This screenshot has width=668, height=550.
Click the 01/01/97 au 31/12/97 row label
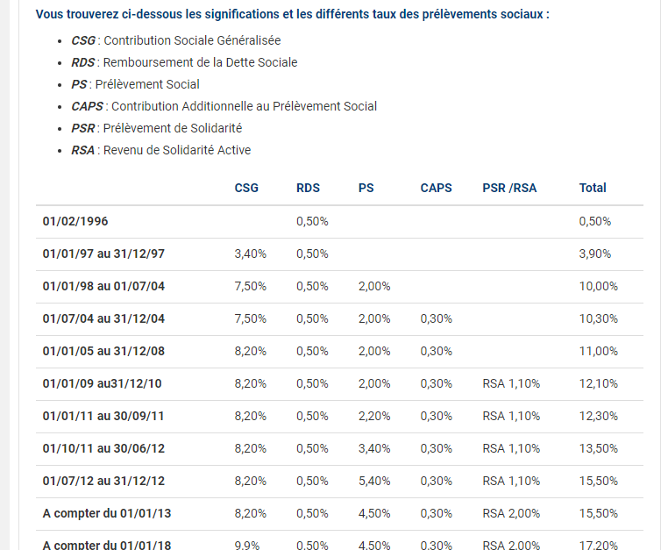[x=103, y=254]
